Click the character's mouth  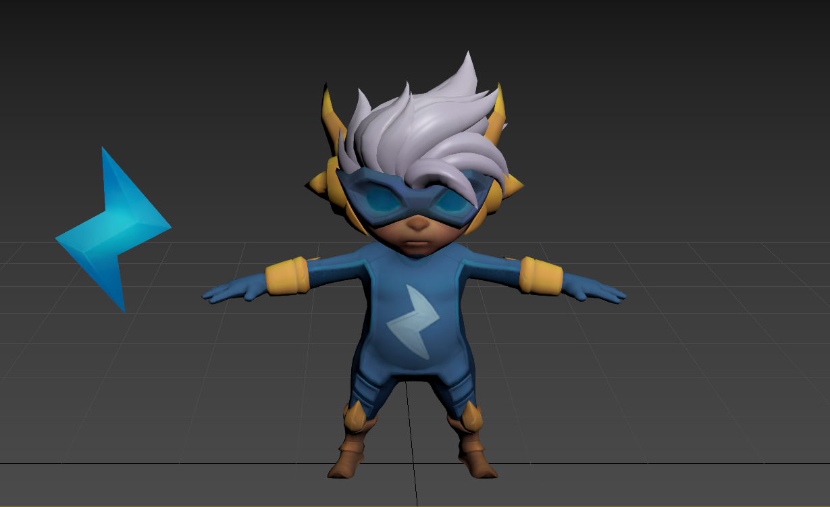pyautogui.click(x=419, y=242)
